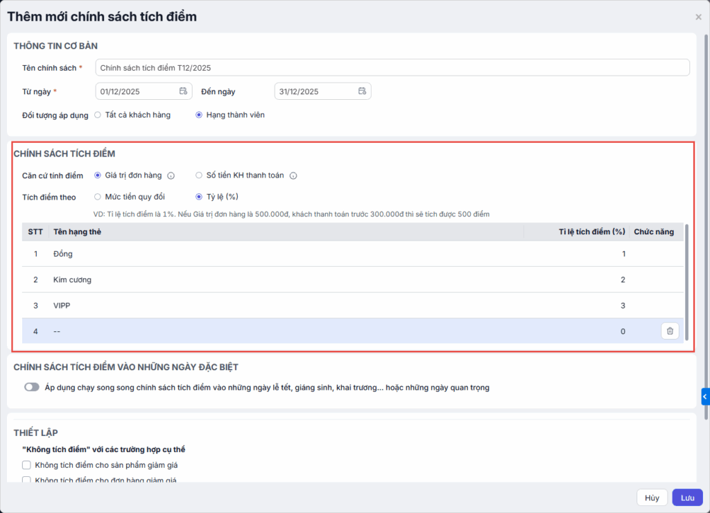This screenshot has width=710, height=513.
Task: Select Hạng thành viên radio option
Action: pos(199,115)
